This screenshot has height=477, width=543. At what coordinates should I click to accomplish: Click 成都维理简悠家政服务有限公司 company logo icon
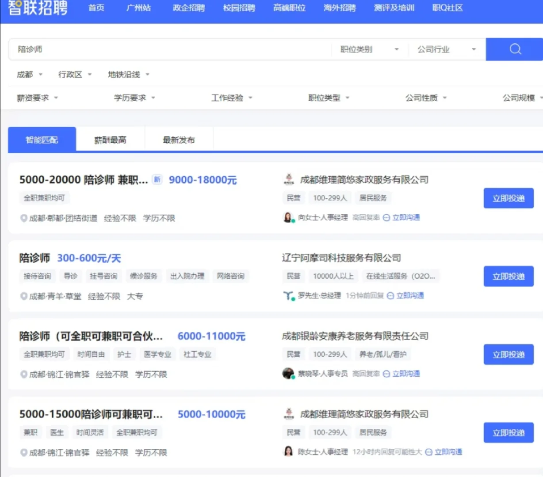[x=289, y=179]
